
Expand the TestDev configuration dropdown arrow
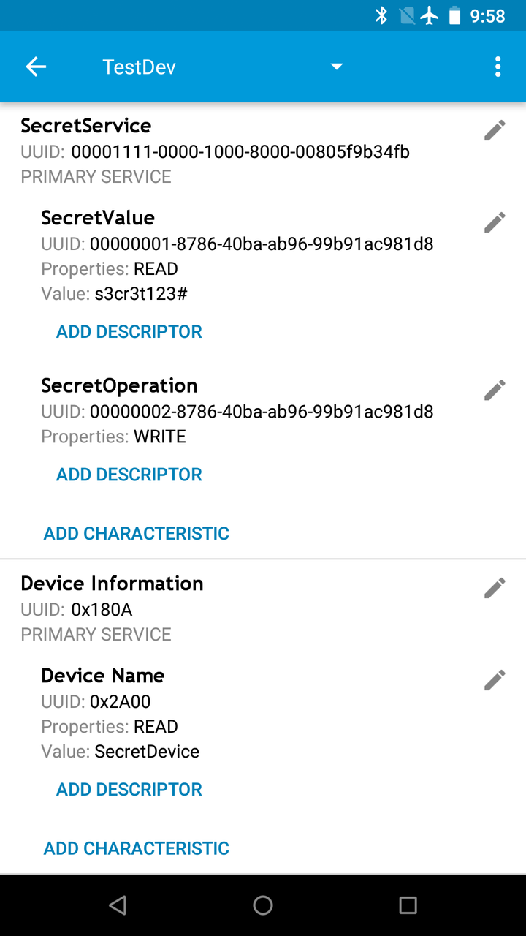point(336,67)
